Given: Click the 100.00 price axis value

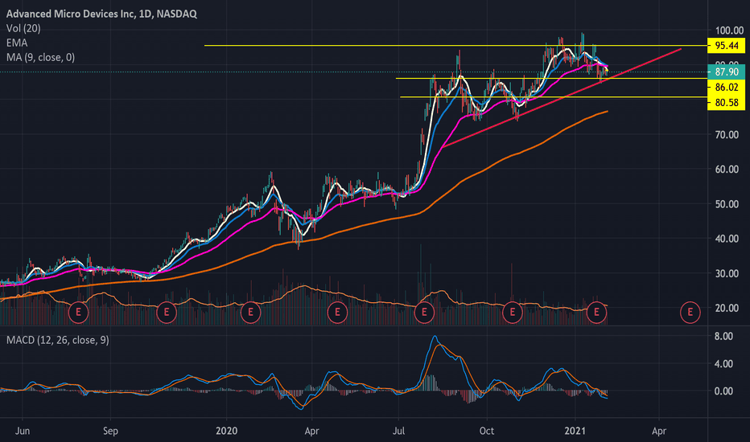Looking at the screenshot, I should tap(729, 31).
